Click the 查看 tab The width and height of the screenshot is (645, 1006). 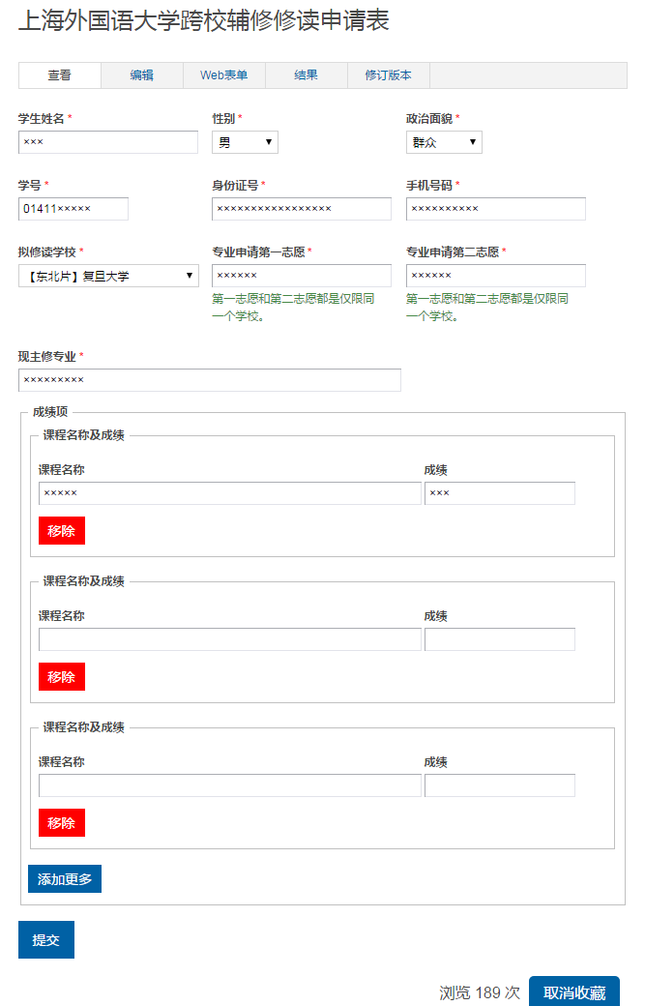click(59, 75)
